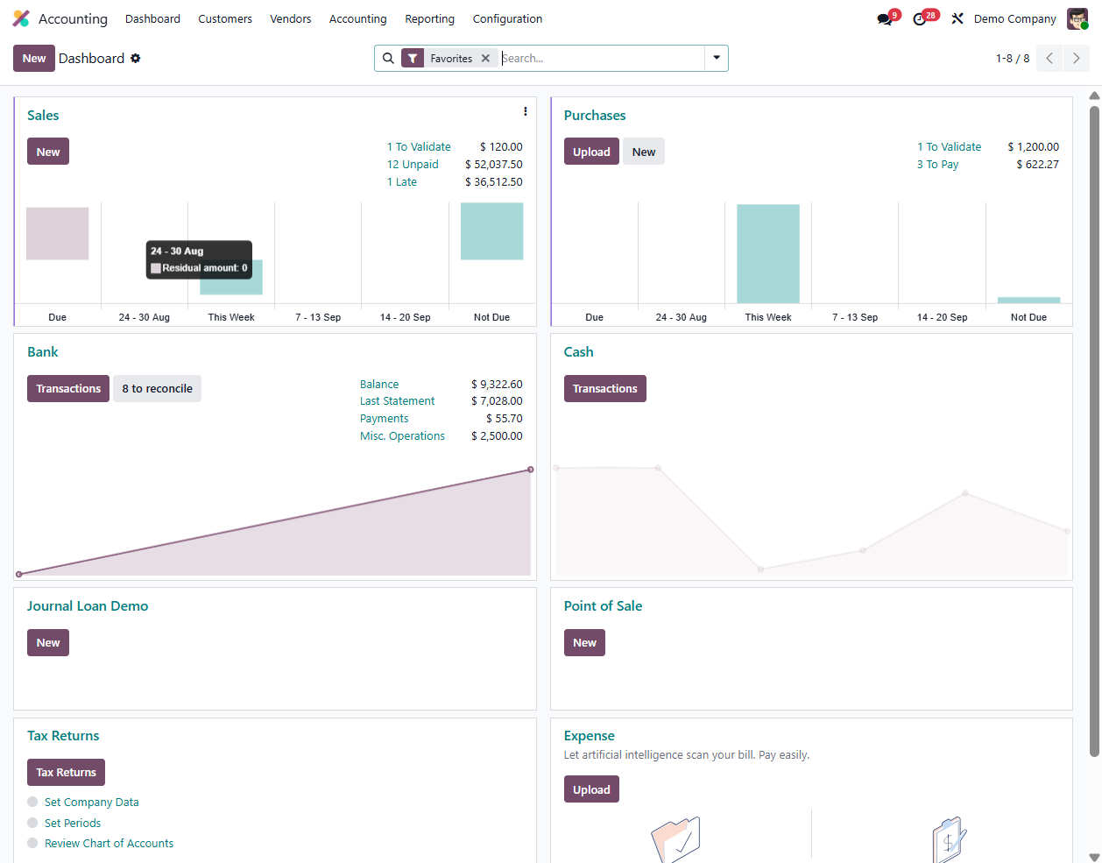Open the user avatar menu

[x=1077, y=18]
